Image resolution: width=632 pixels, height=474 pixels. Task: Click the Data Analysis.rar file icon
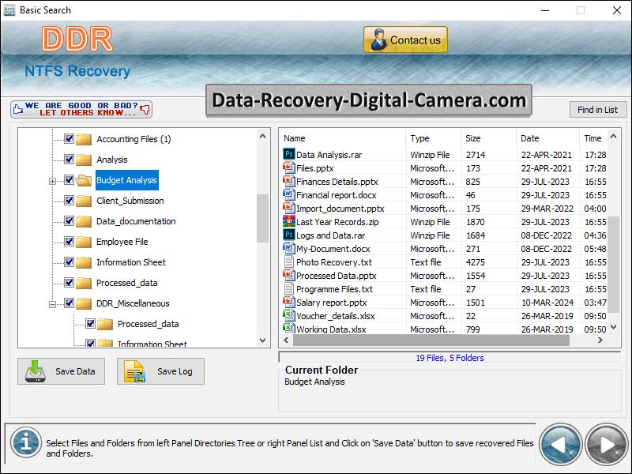[288, 155]
